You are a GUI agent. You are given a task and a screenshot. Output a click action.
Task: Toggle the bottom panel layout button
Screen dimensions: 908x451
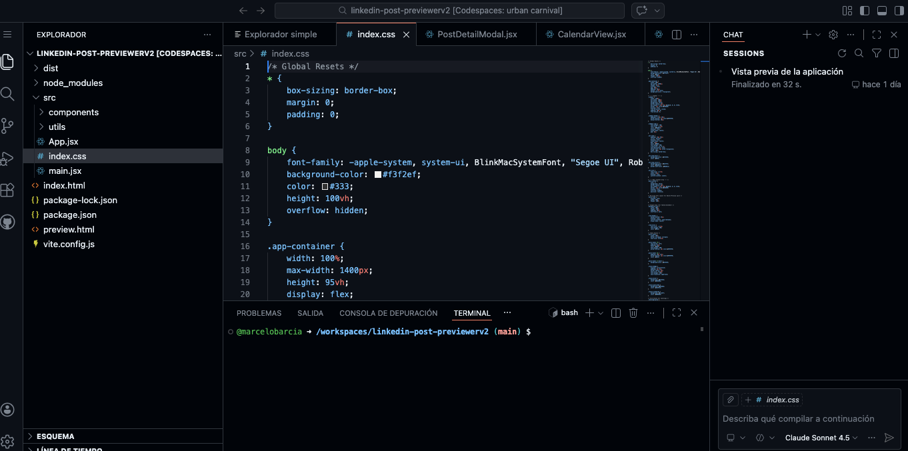coord(882,11)
